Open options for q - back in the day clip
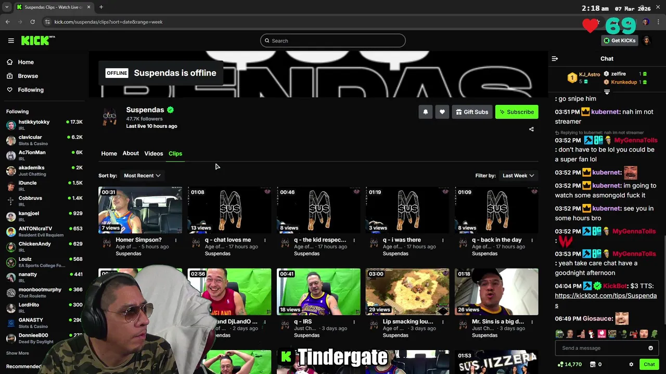 (532, 240)
